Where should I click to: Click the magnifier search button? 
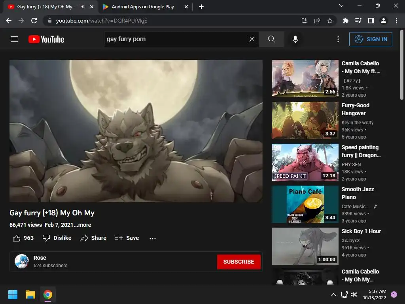271,39
